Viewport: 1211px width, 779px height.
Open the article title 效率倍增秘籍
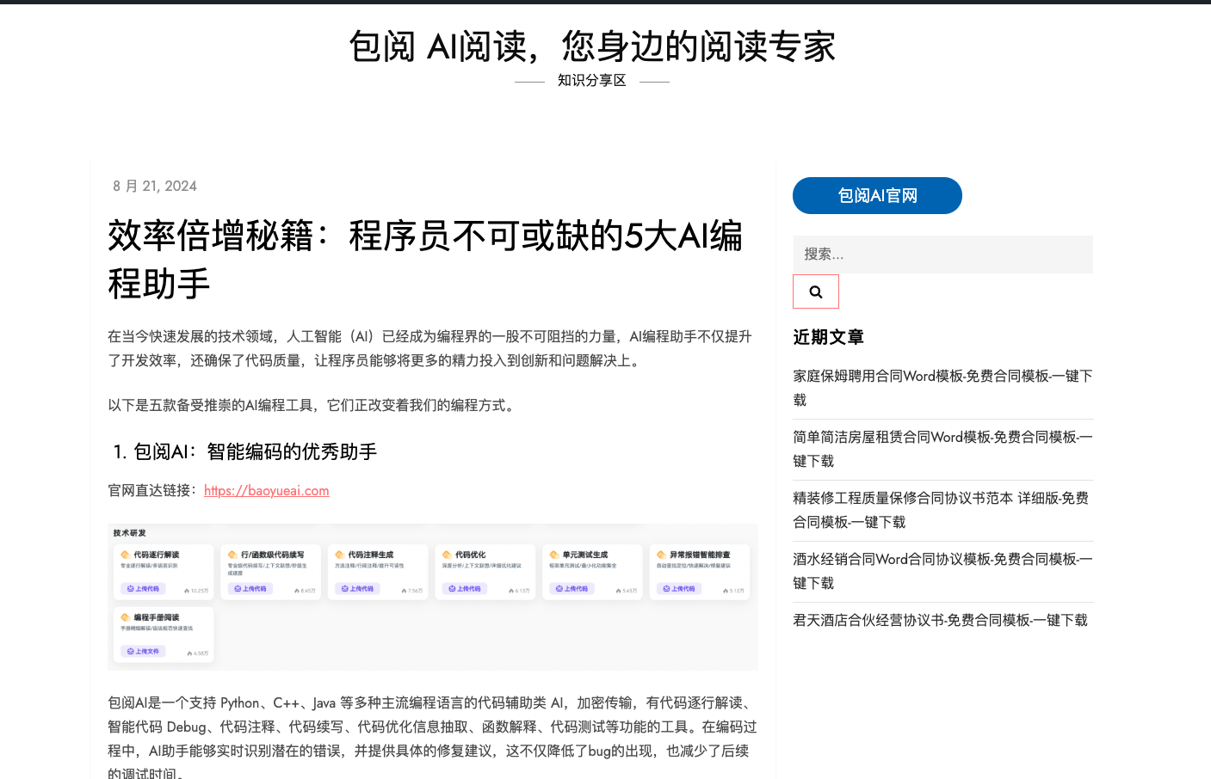pyautogui.click(x=425, y=260)
